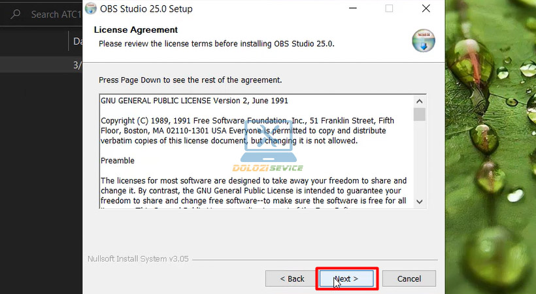Click the license scrollbar down arrow
This screenshot has height=294, width=536.
(420, 202)
